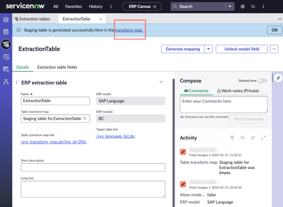
Task: Select the Comments tab in Compose
Action: (x=196, y=91)
